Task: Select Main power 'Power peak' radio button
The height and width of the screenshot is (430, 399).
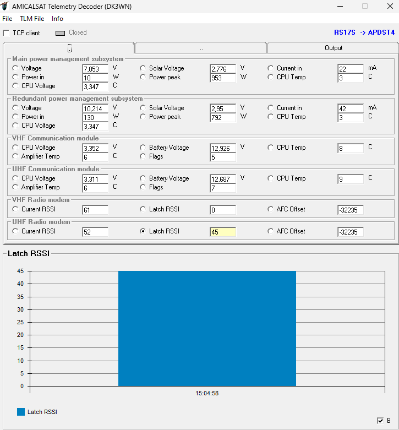Action: point(143,77)
